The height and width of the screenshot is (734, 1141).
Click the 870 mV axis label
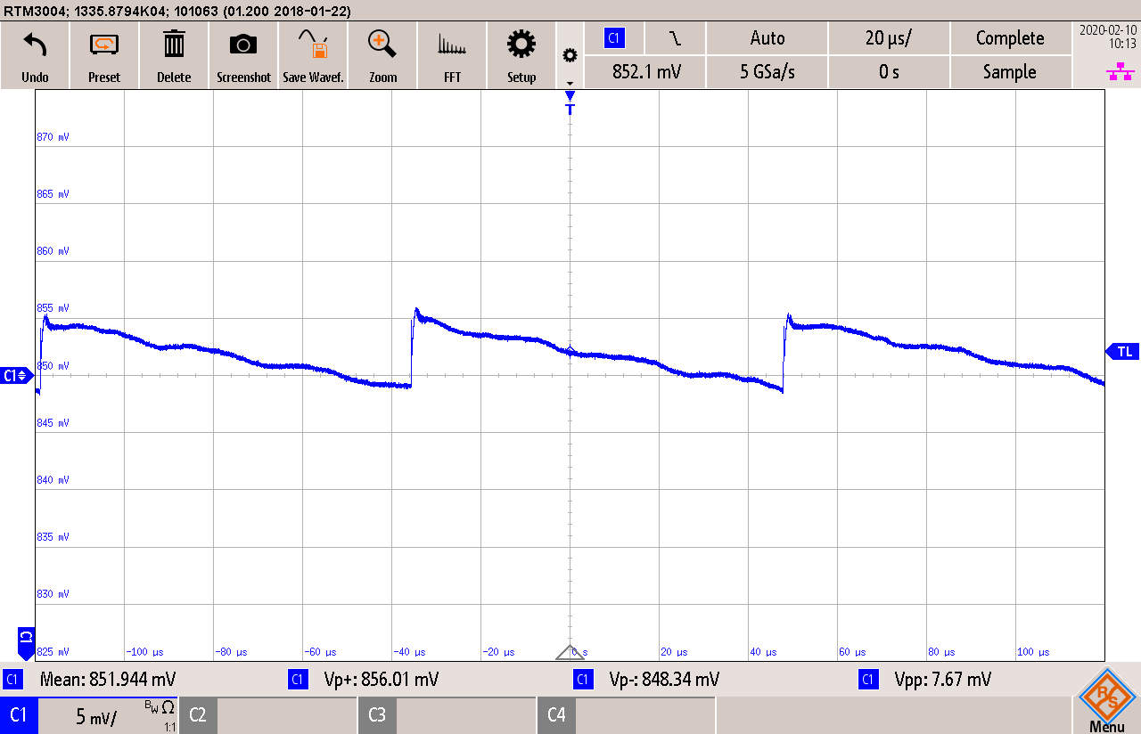pyautogui.click(x=53, y=137)
